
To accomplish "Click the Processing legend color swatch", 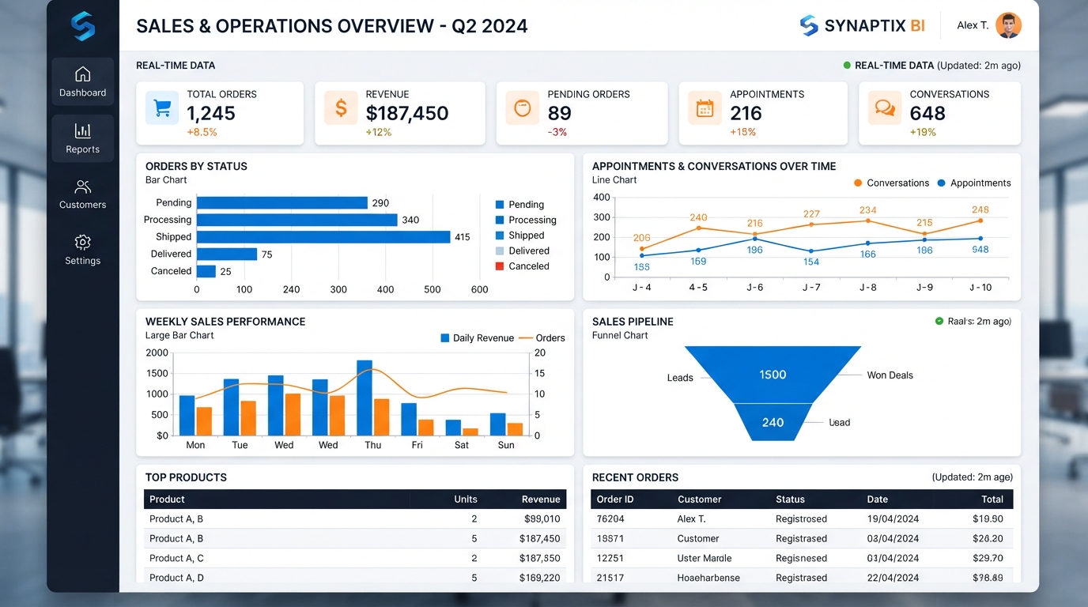I will coord(500,220).
